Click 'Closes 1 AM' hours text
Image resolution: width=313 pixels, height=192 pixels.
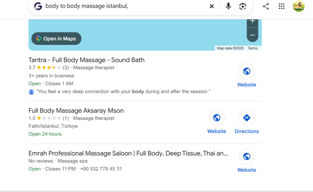59,83
